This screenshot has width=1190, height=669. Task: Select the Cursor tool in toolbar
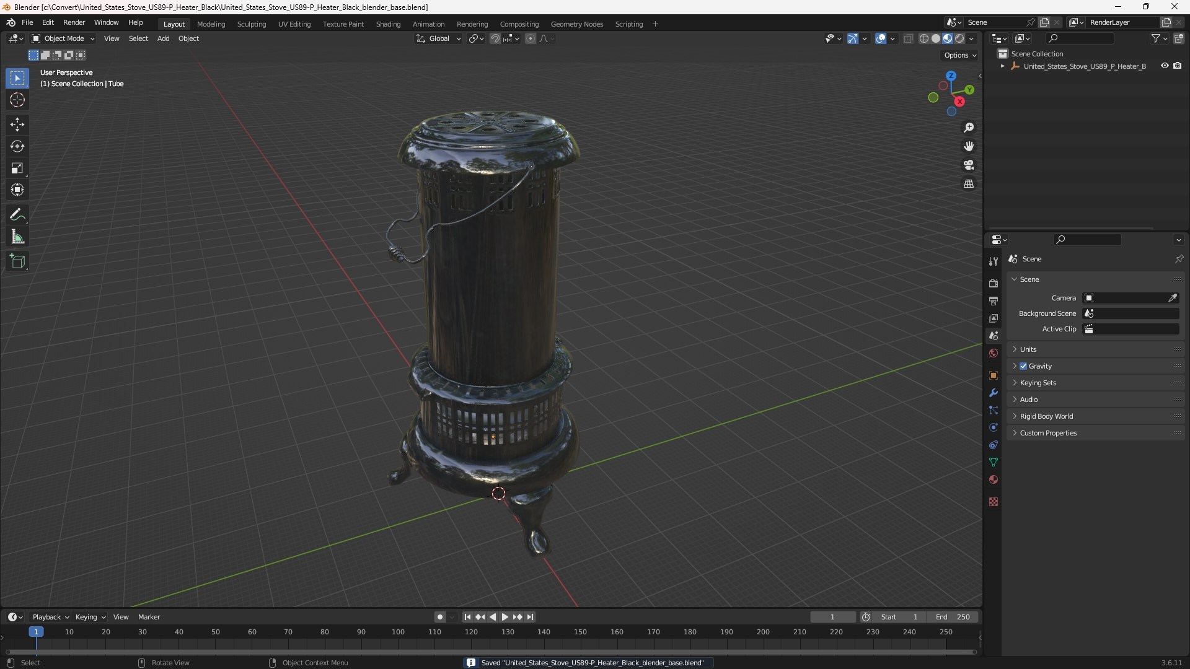tap(17, 100)
